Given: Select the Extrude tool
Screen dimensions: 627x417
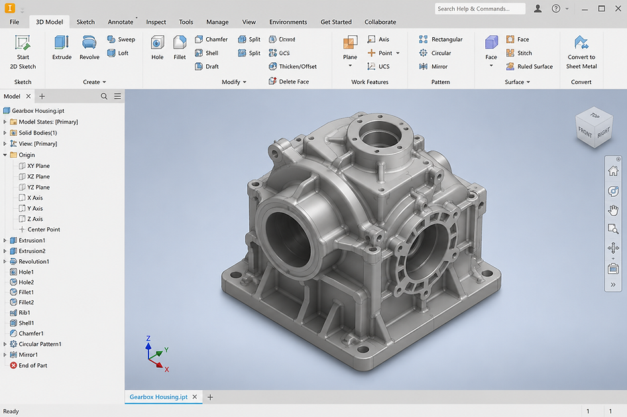Looking at the screenshot, I should tap(62, 47).
